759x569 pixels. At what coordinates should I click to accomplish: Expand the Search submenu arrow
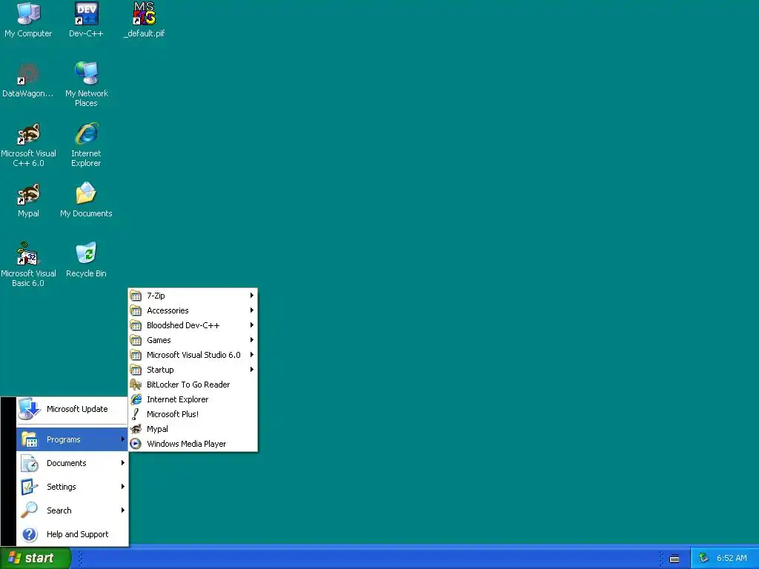(x=123, y=510)
